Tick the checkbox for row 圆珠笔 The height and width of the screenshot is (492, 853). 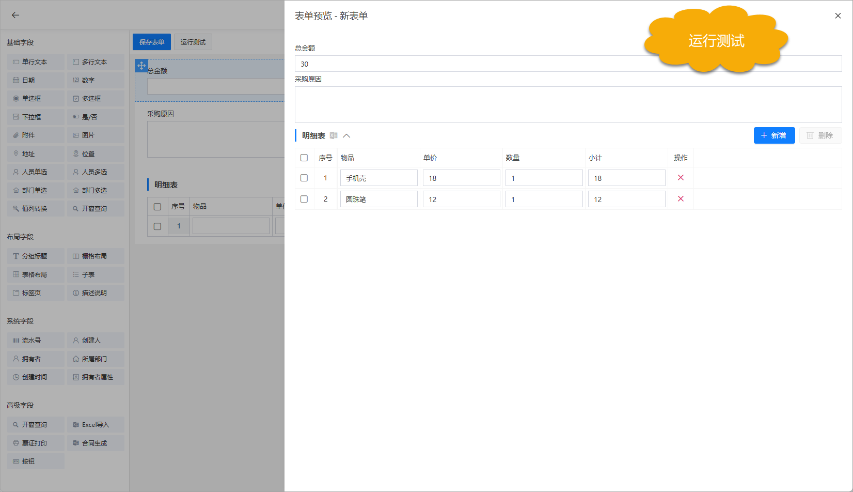click(304, 199)
